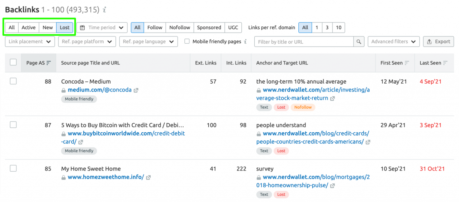Click the Export button
The width and height of the screenshot is (459, 202).
tap(438, 42)
